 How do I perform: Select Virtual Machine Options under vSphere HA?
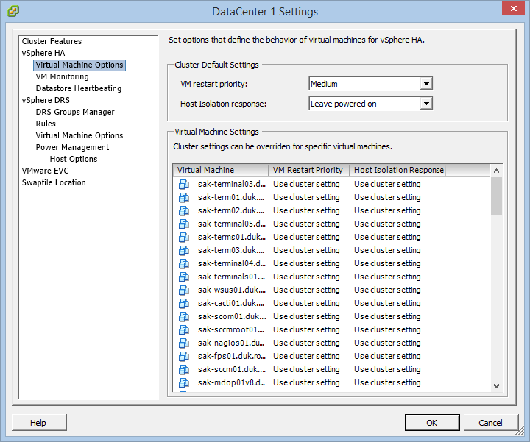79,65
